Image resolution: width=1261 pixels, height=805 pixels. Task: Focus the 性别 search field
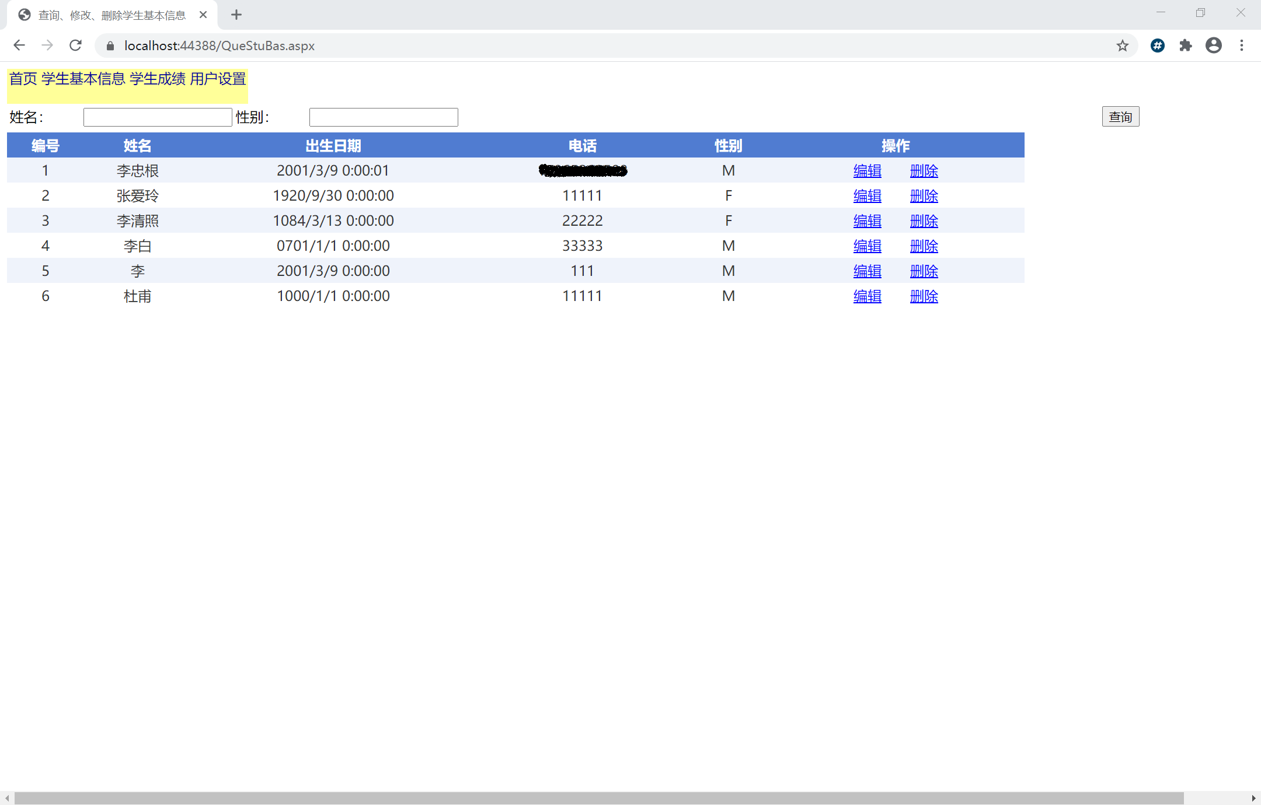(x=384, y=117)
